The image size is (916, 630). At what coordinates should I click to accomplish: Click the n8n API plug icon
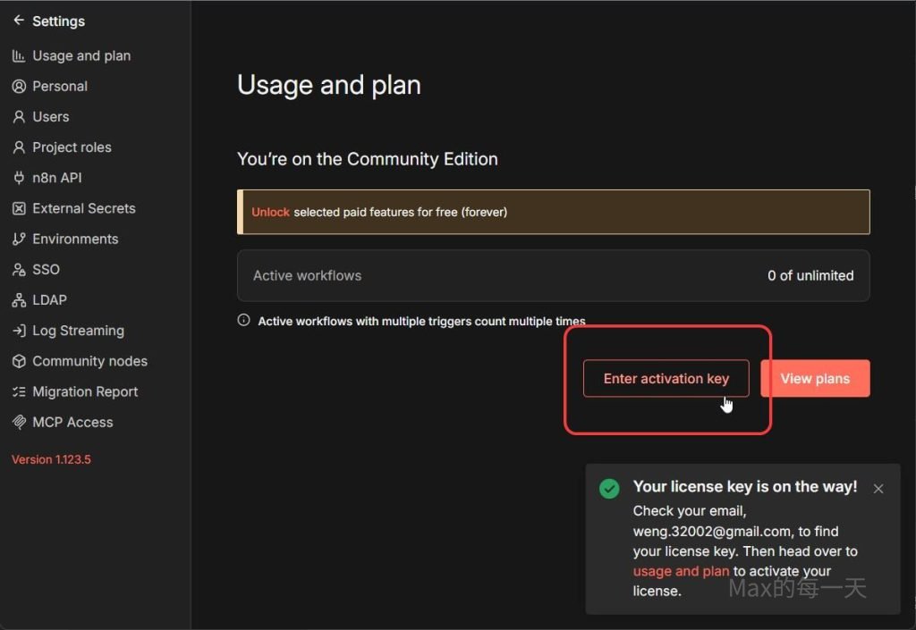coord(19,178)
